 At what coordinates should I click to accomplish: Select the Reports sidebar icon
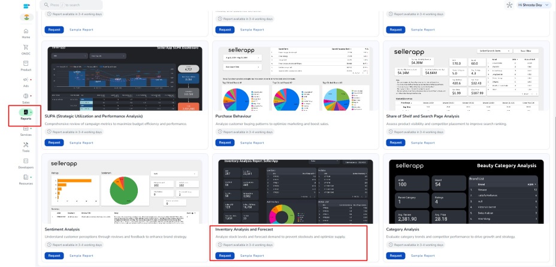pyautogui.click(x=26, y=113)
